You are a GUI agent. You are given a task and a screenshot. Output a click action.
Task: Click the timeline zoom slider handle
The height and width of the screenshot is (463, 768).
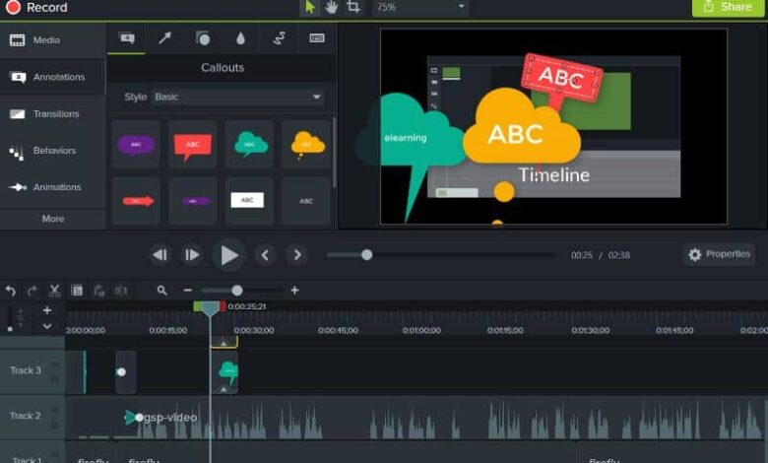coord(237,291)
